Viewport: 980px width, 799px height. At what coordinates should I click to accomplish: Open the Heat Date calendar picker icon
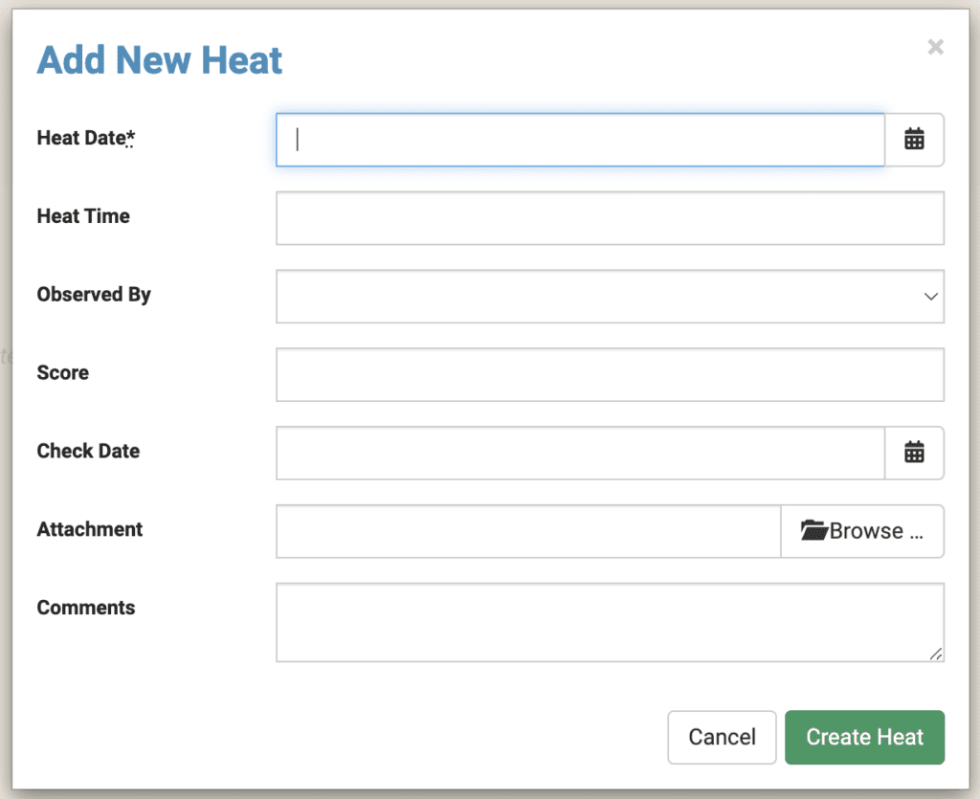914,139
